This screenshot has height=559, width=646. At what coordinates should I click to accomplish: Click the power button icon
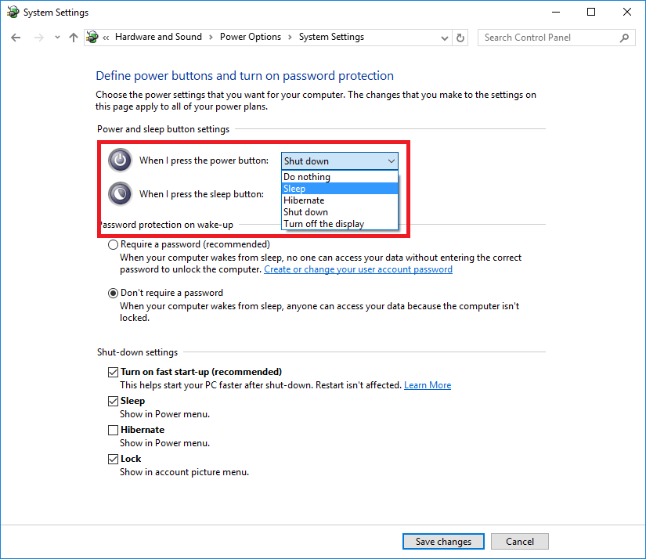120,160
